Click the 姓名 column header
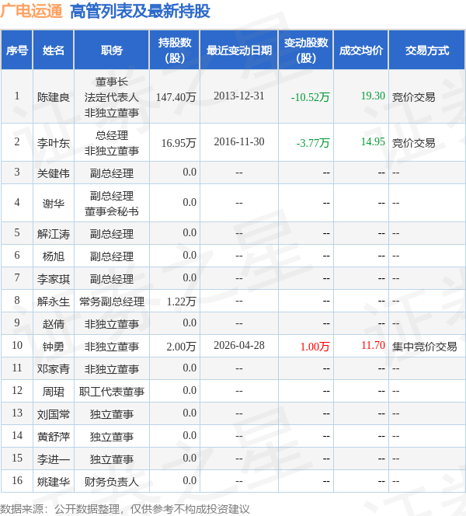Image resolution: width=466 pixels, height=516 pixels. click(x=54, y=51)
